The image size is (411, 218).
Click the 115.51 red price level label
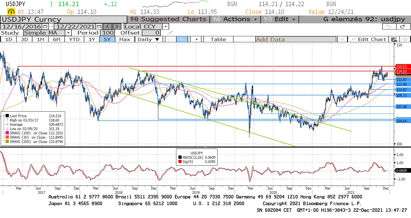[x=403, y=66]
